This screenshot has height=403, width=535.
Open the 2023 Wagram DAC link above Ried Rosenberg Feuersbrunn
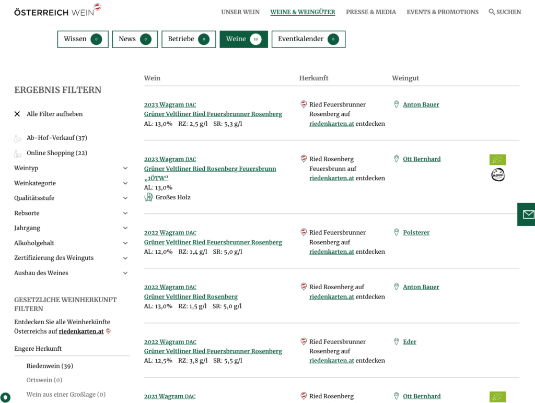point(170,159)
